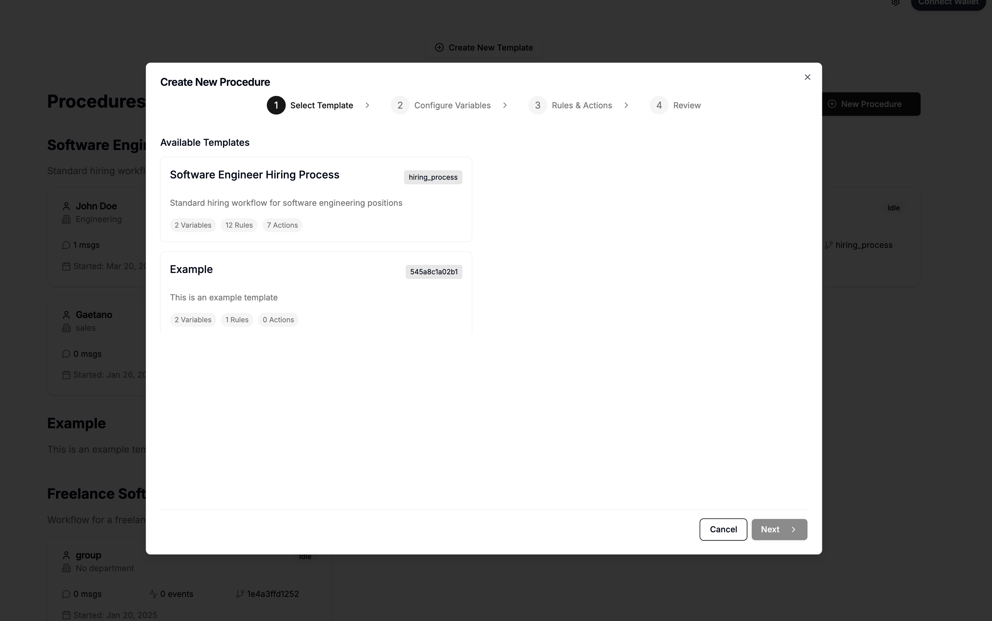
Task: Click the settings gear icon in header
Action: click(895, 3)
